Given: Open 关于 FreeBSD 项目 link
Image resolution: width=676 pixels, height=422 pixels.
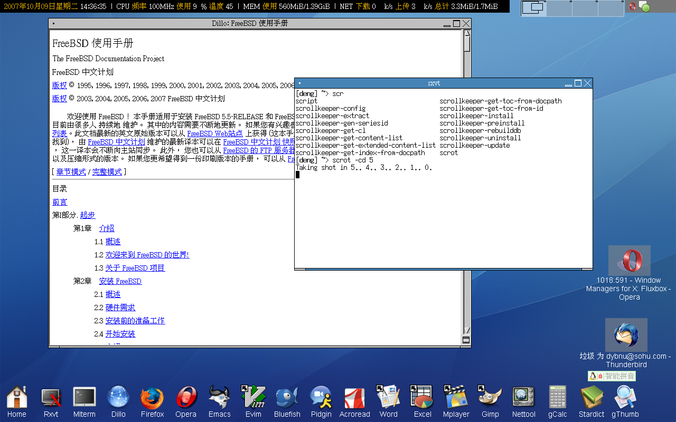Looking at the screenshot, I should tap(135, 268).
